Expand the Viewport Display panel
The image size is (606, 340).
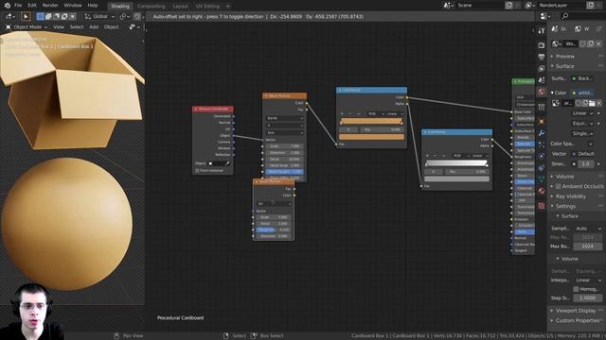(x=577, y=311)
